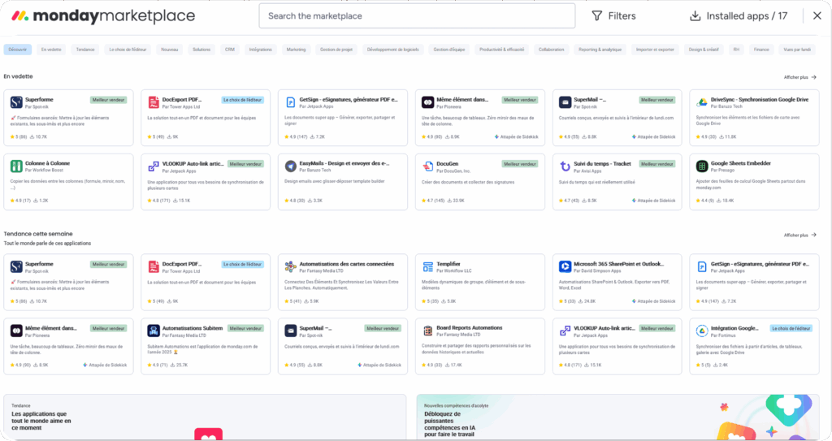Click Le choix de l'éditeur badge on Intégration Google
The image size is (832, 441).
(791, 328)
